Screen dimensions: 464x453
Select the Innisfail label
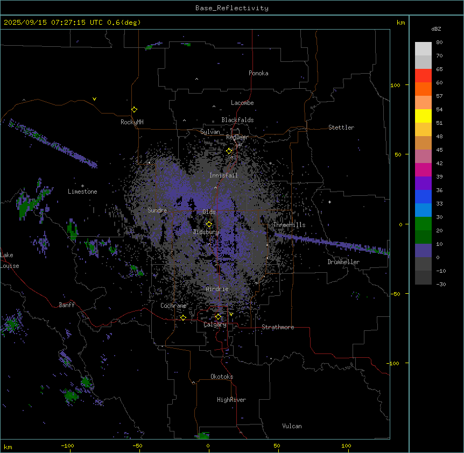[x=223, y=175]
